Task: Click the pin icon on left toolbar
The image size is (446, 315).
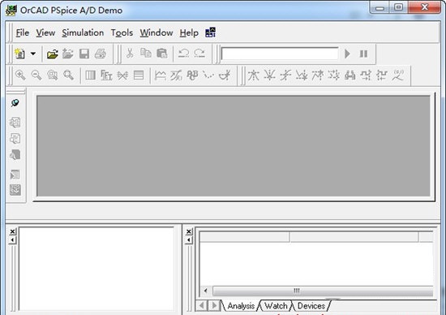Action: coord(15,103)
